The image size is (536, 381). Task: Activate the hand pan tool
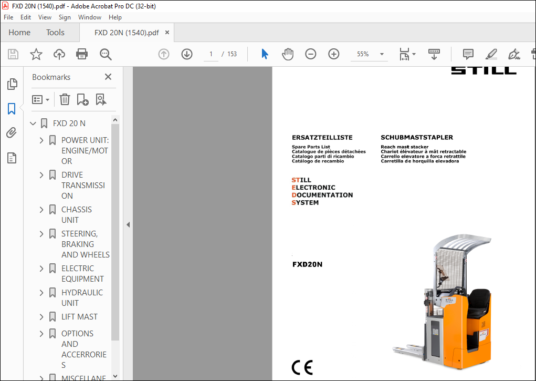(x=288, y=54)
